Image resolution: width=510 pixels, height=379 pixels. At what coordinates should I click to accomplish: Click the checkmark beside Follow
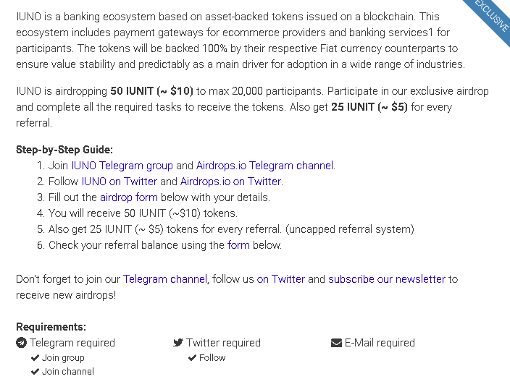192,358
